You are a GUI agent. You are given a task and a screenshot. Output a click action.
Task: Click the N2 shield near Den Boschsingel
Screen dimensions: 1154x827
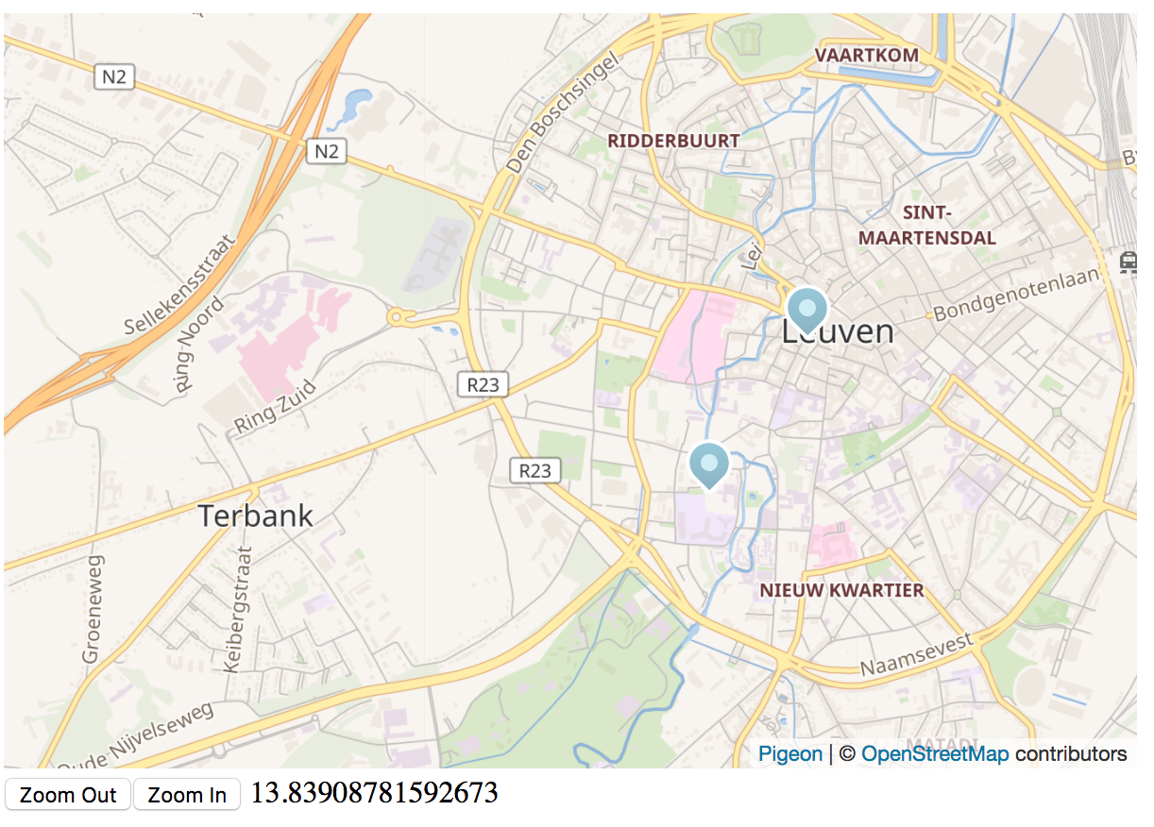(327, 150)
